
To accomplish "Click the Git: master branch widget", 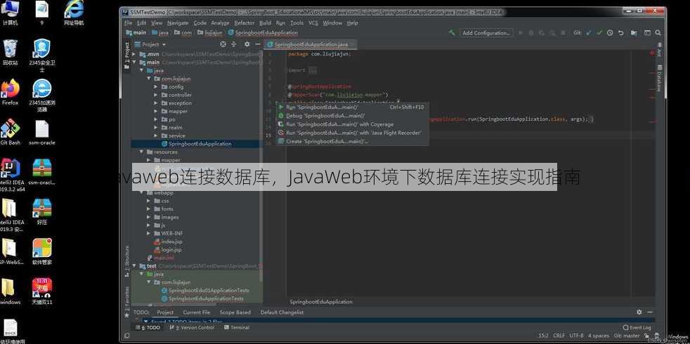I will click(628, 336).
